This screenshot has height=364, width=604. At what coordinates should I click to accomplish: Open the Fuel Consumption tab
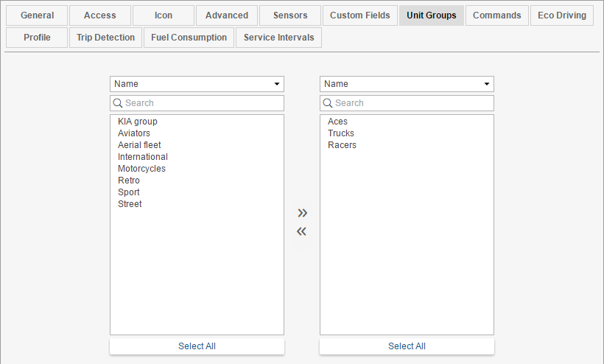click(189, 38)
